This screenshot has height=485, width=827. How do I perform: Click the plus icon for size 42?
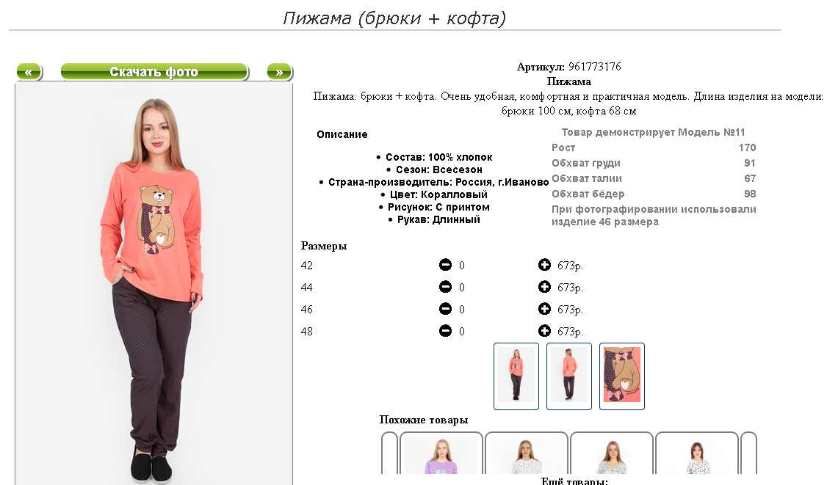(544, 265)
